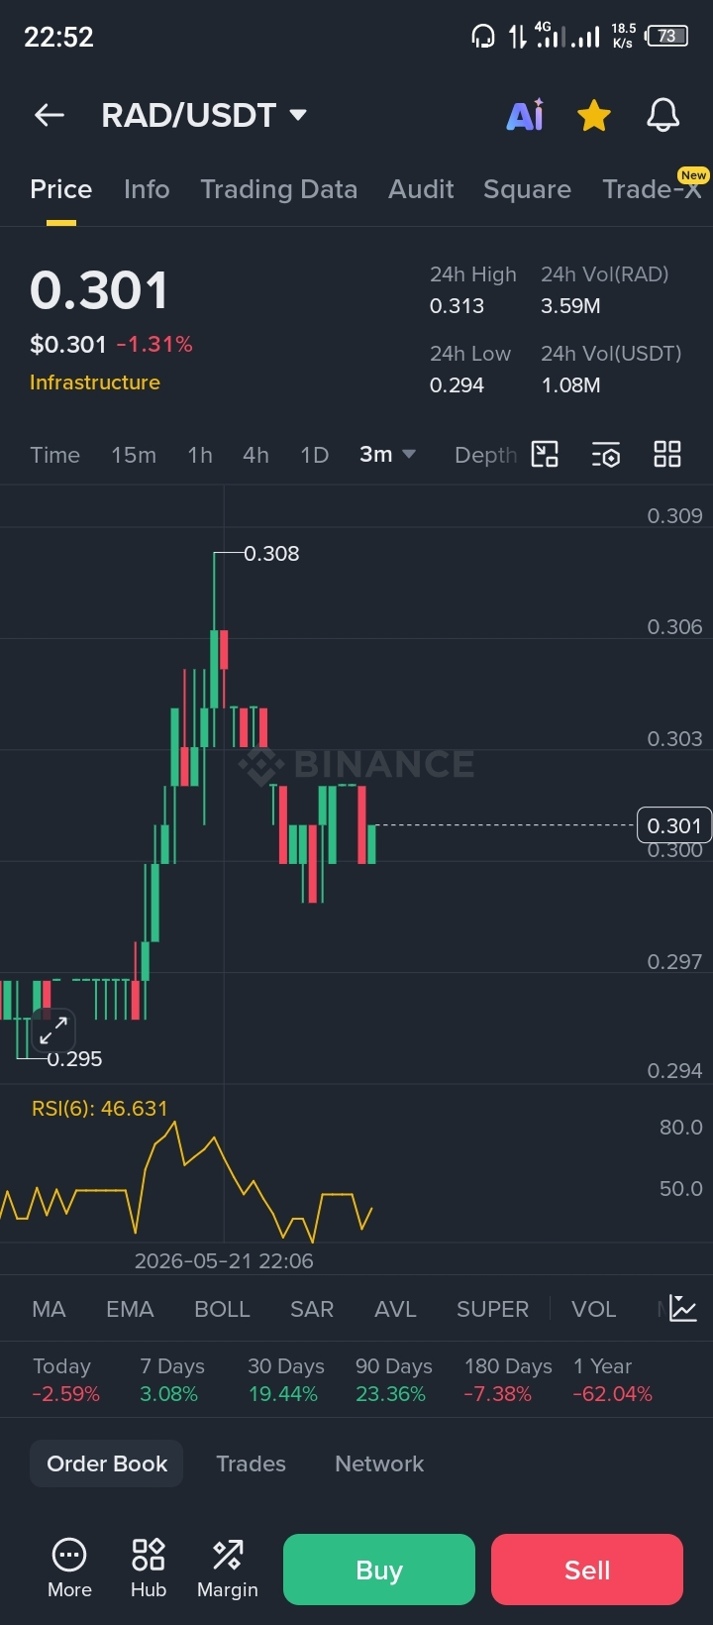The height and width of the screenshot is (1625, 713).
Task: Open the indicator chart settings icon
Action: click(x=683, y=1308)
